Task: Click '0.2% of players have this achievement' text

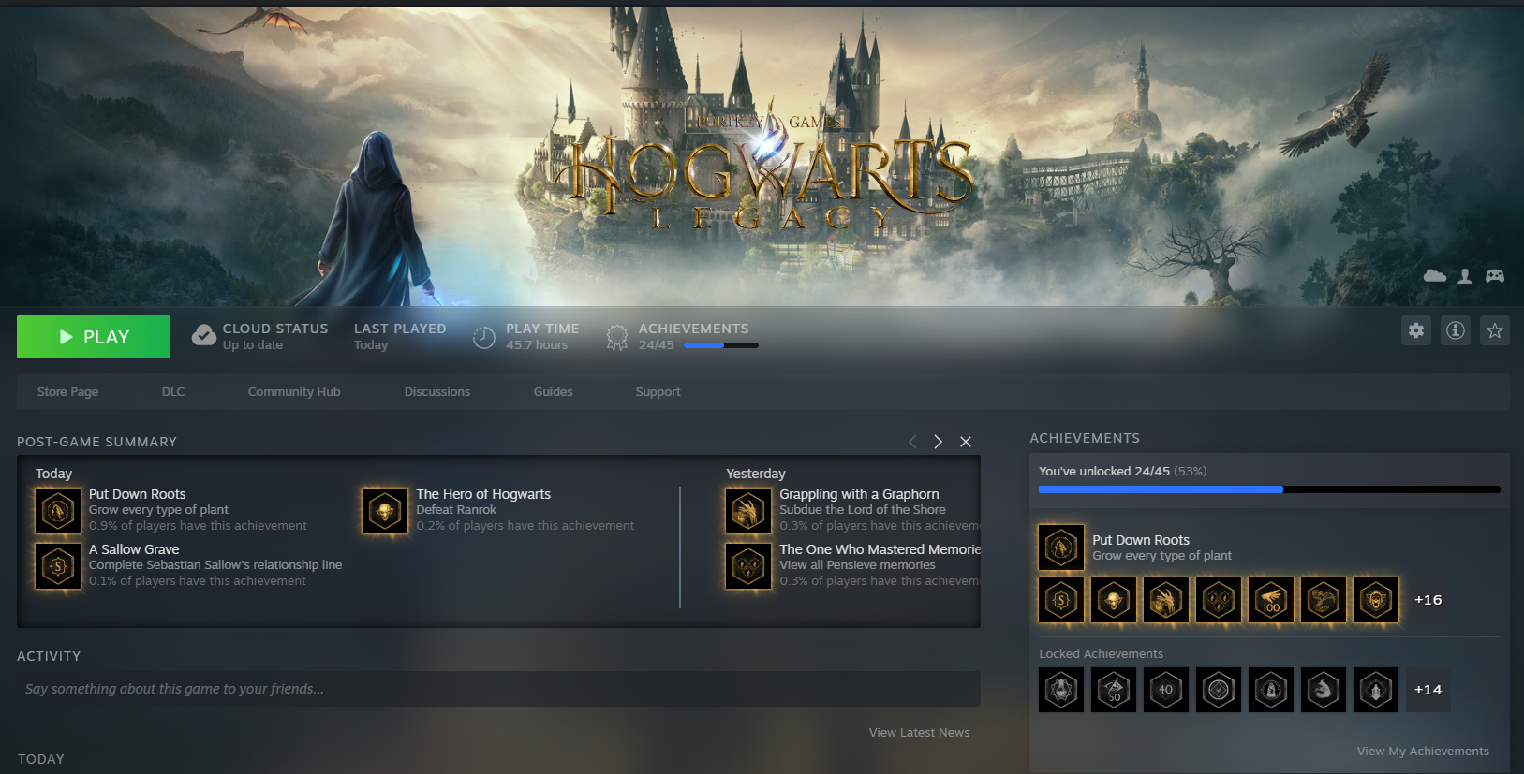Action: tap(525, 526)
